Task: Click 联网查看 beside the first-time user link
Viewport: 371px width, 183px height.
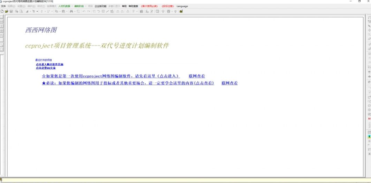Action: 197,76
